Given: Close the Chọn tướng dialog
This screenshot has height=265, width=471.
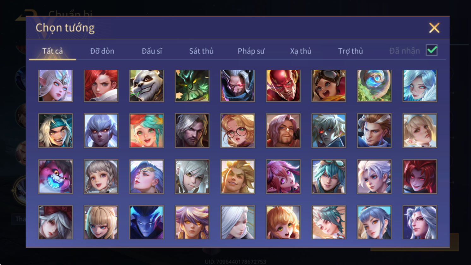Looking at the screenshot, I should tap(434, 28).
